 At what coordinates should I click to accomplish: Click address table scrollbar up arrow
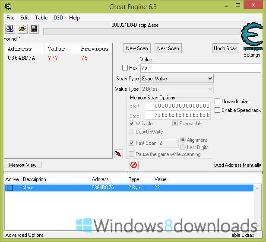pyautogui.click(x=257, y=188)
